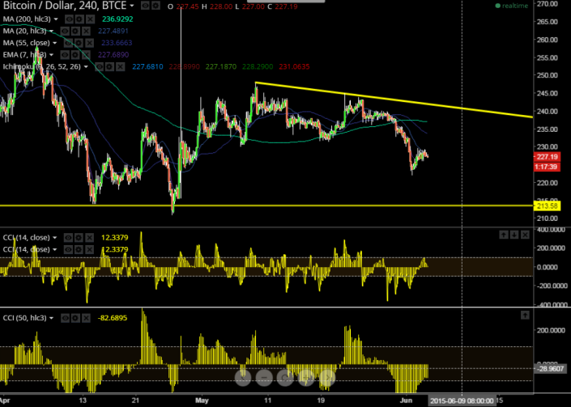Open settings gear for MA (200, hlc3)
Screen dimensions: 571x407
coord(79,19)
